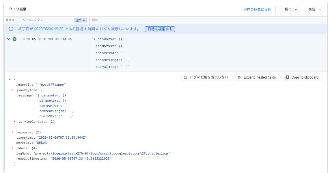Click the 現在の位置に移動 button
The image size is (330, 173).
click(257, 9)
